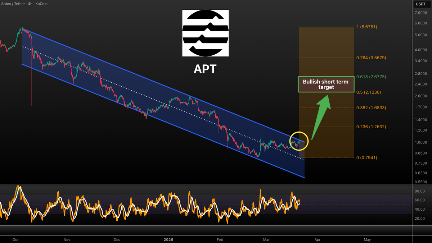
Task: Click the 3.4000 price axis label
Action: 421,61
